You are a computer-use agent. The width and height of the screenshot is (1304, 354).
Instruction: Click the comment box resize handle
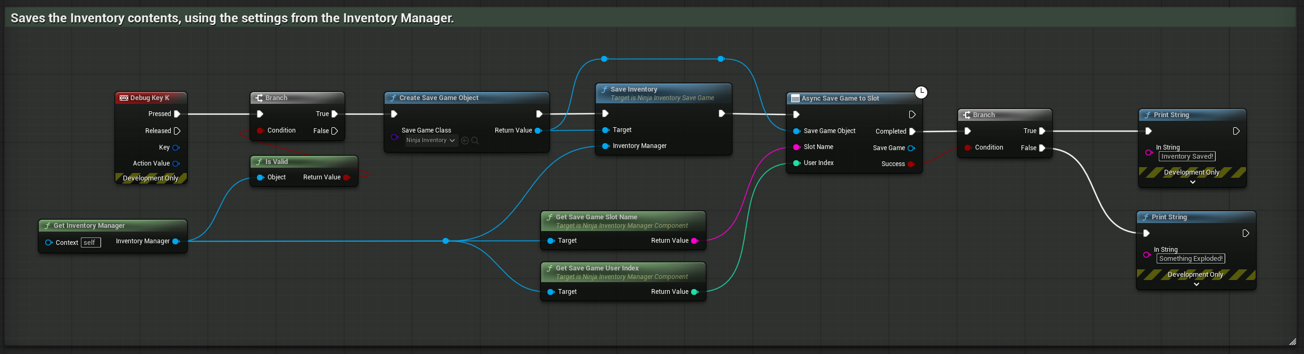click(x=1292, y=341)
